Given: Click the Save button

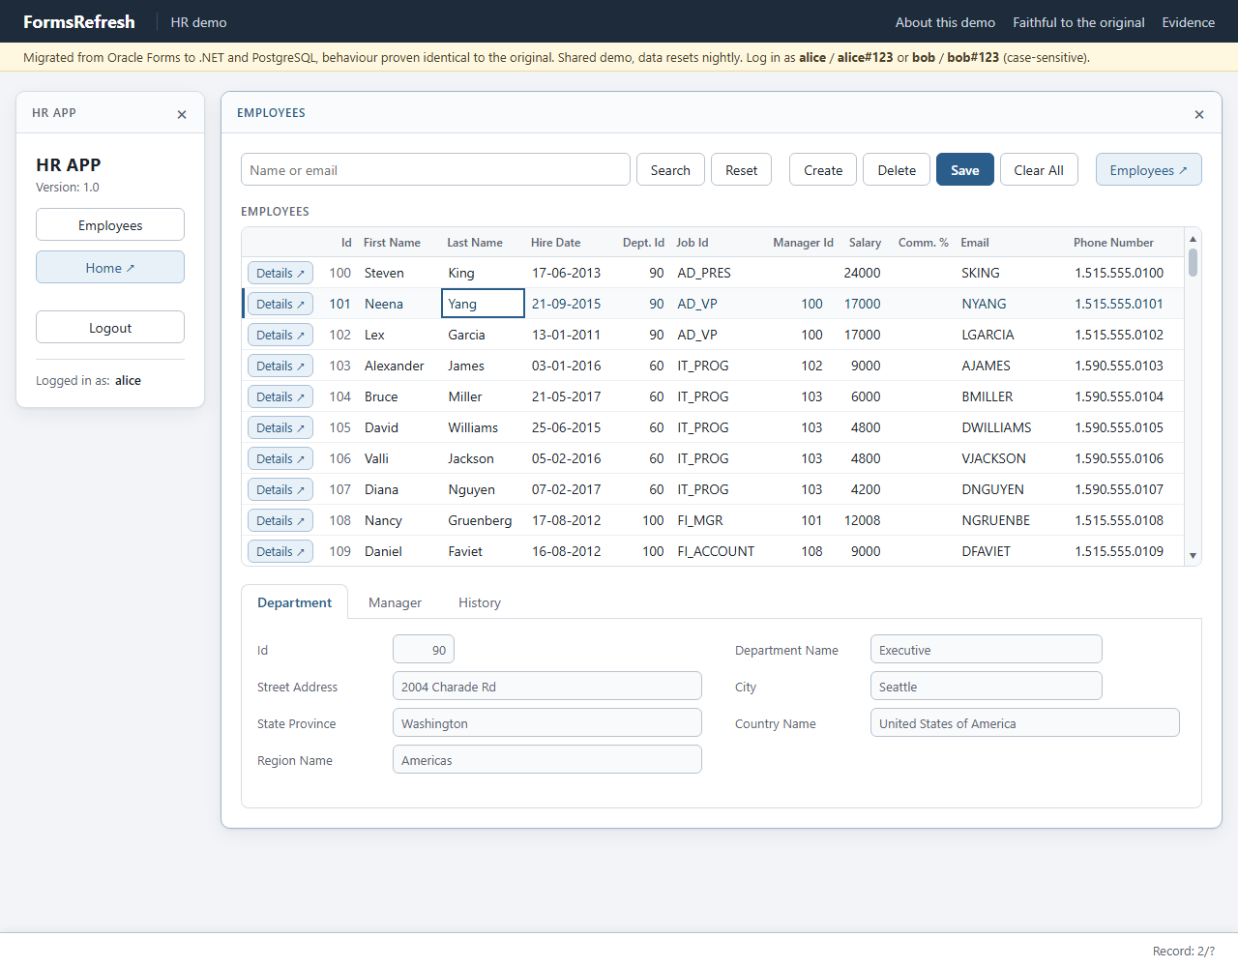Looking at the screenshot, I should pyautogui.click(x=965, y=169).
